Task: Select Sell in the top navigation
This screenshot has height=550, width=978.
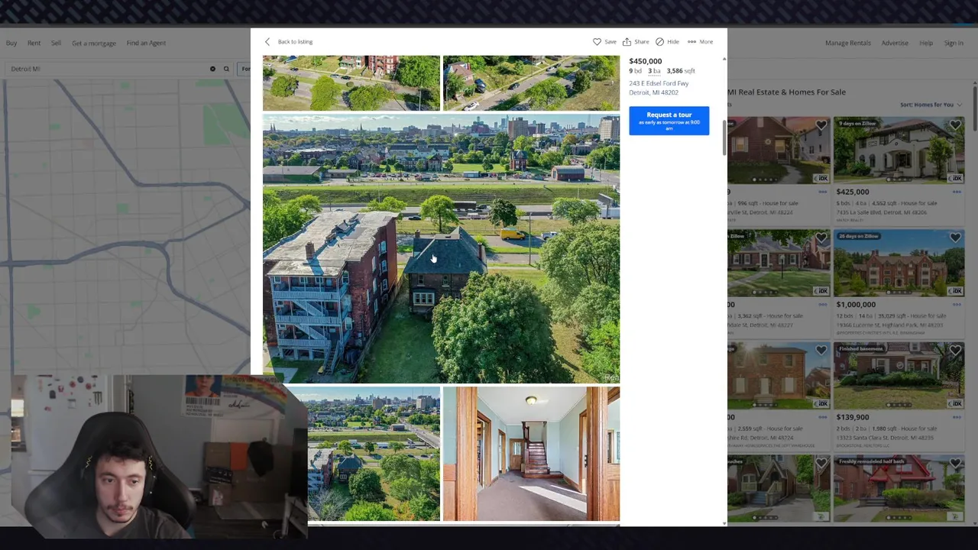Action: click(56, 43)
